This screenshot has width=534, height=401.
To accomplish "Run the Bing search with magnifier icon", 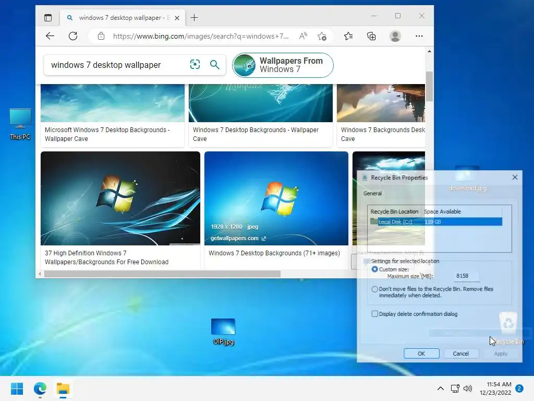I will point(214,64).
